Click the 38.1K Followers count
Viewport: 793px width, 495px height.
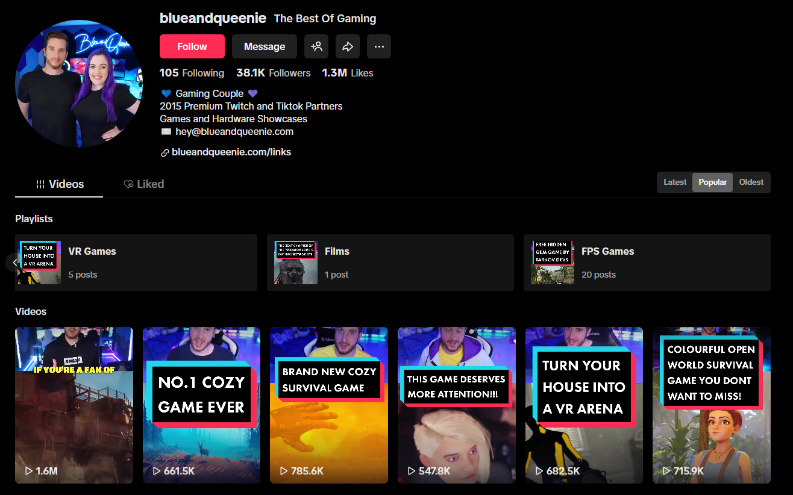pyautogui.click(x=274, y=73)
